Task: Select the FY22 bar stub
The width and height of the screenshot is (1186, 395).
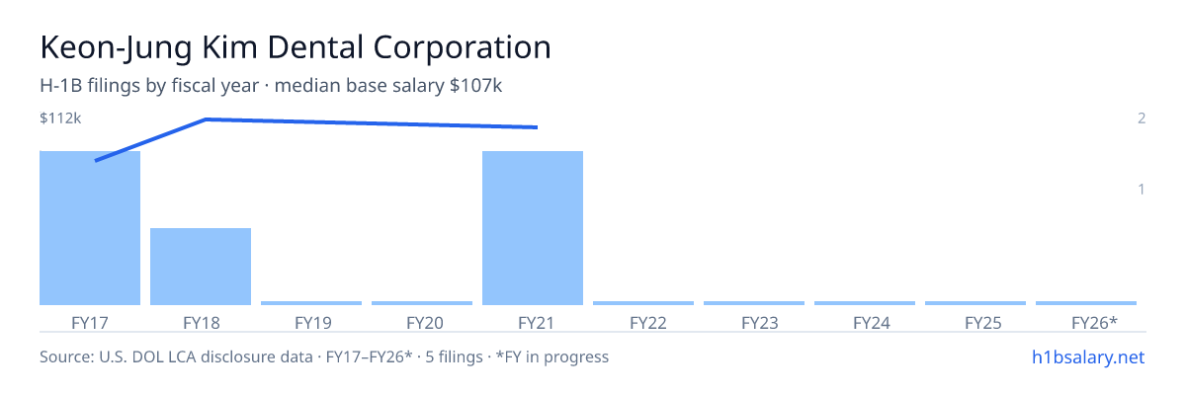Action: (643, 303)
